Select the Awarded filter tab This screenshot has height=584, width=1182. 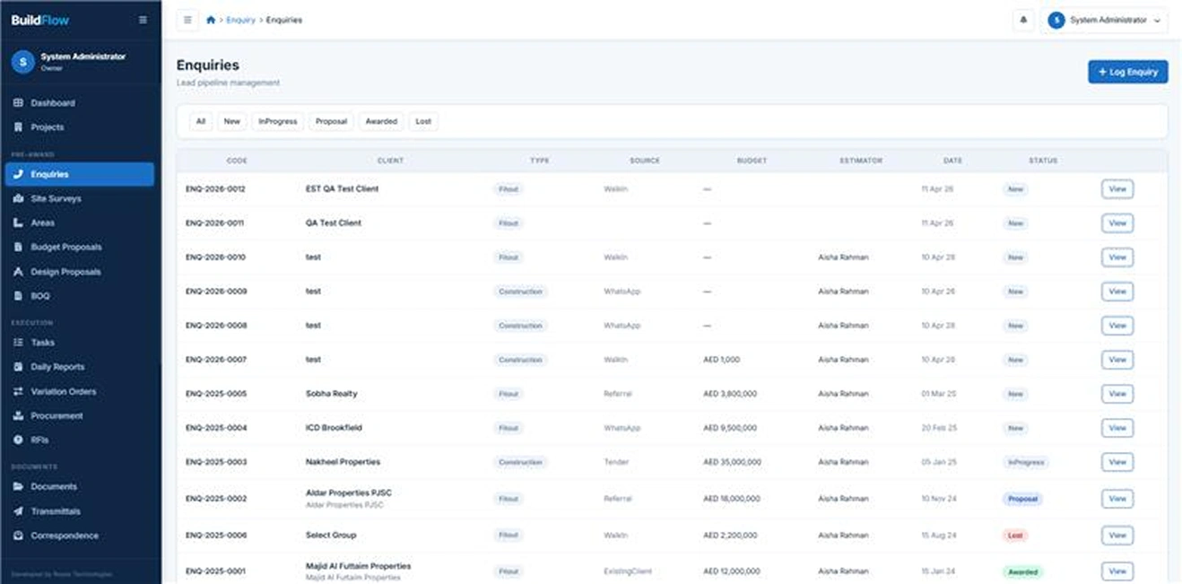tap(381, 121)
